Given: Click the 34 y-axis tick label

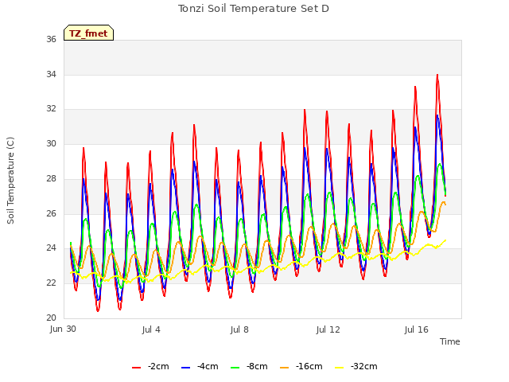Looking at the screenshot, I should coord(51,74).
